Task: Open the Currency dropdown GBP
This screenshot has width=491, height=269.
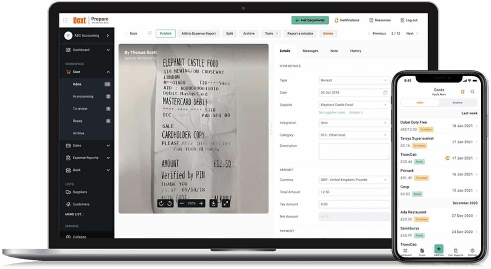Action: click(354, 180)
